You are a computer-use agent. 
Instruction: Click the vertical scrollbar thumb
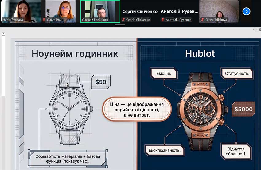click(3, 66)
